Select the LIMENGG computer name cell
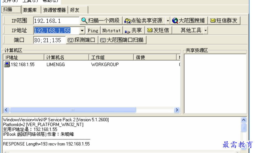255x153 pixels. click(x=56, y=65)
